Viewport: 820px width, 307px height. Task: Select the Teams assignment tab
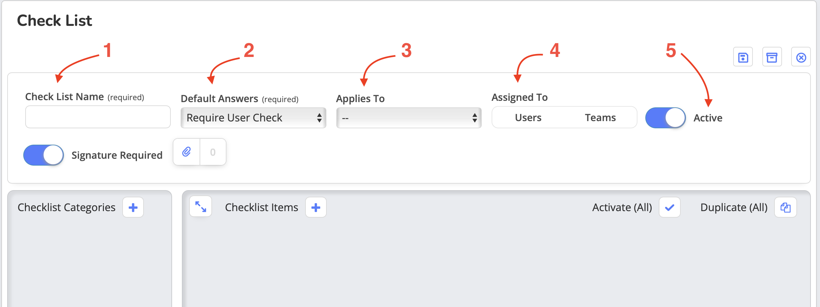(600, 117)
